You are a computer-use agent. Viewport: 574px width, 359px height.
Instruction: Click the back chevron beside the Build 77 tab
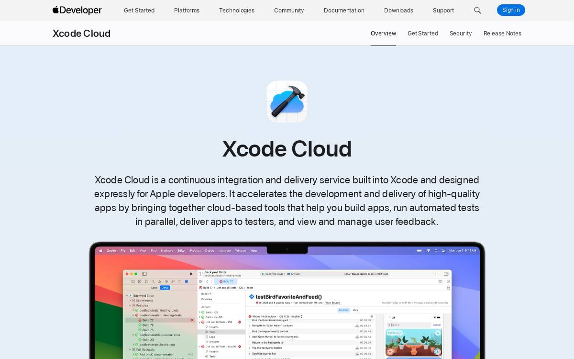[x=207, y=281]
